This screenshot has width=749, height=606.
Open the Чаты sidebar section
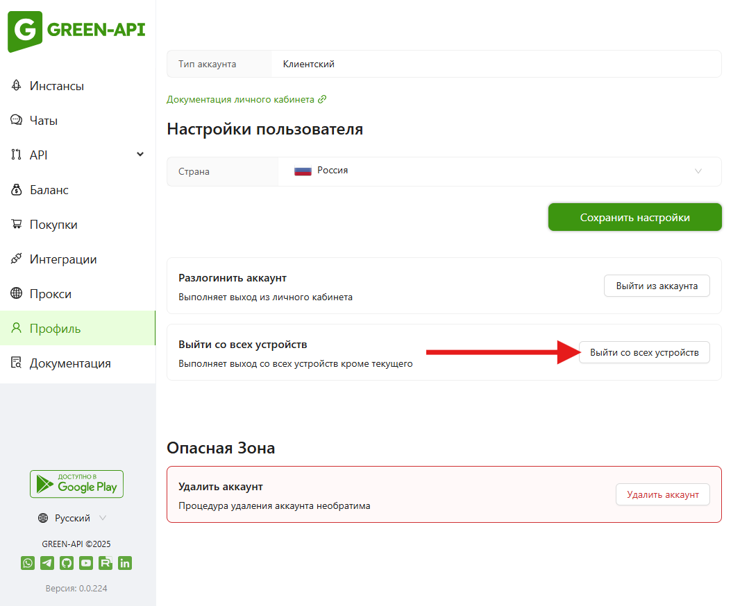point(43,121)
